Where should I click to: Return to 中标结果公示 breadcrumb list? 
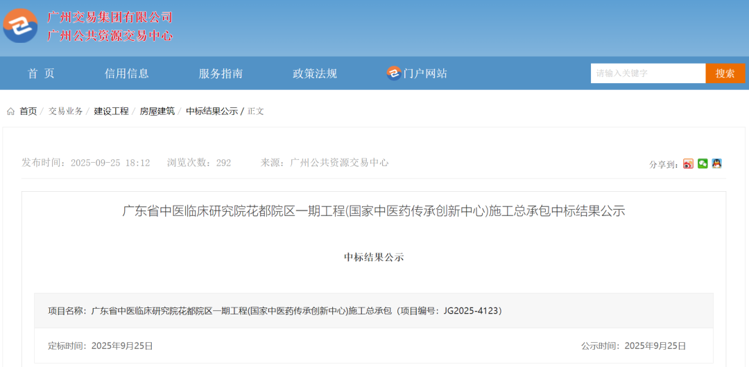coord(212,111)
